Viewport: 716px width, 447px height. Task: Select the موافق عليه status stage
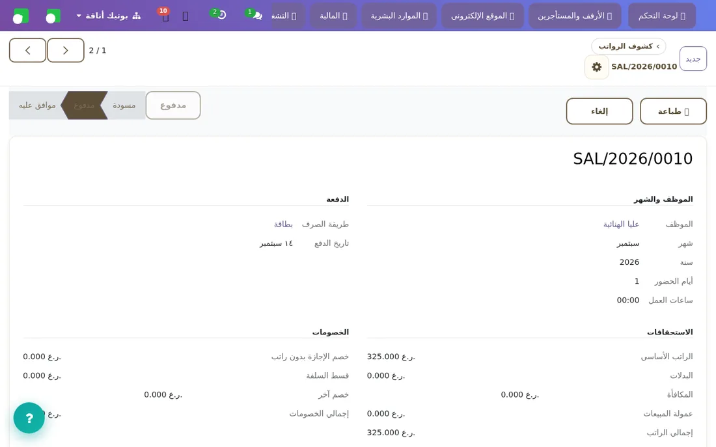[37, 105]
